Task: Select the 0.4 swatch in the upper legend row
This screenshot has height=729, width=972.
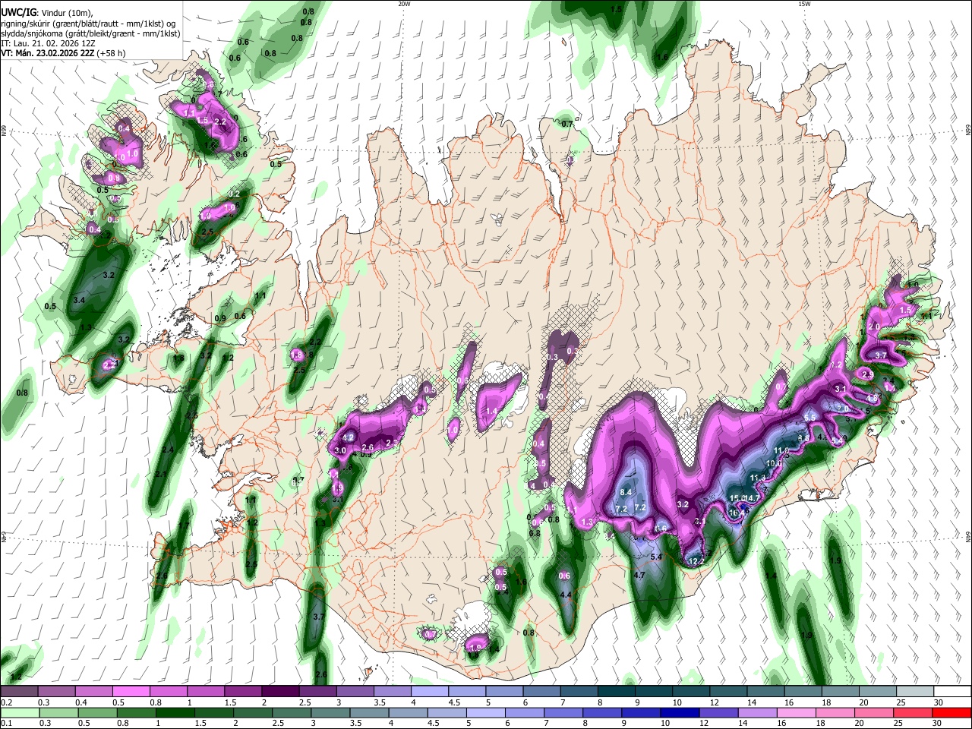Action: click(93, 691)
